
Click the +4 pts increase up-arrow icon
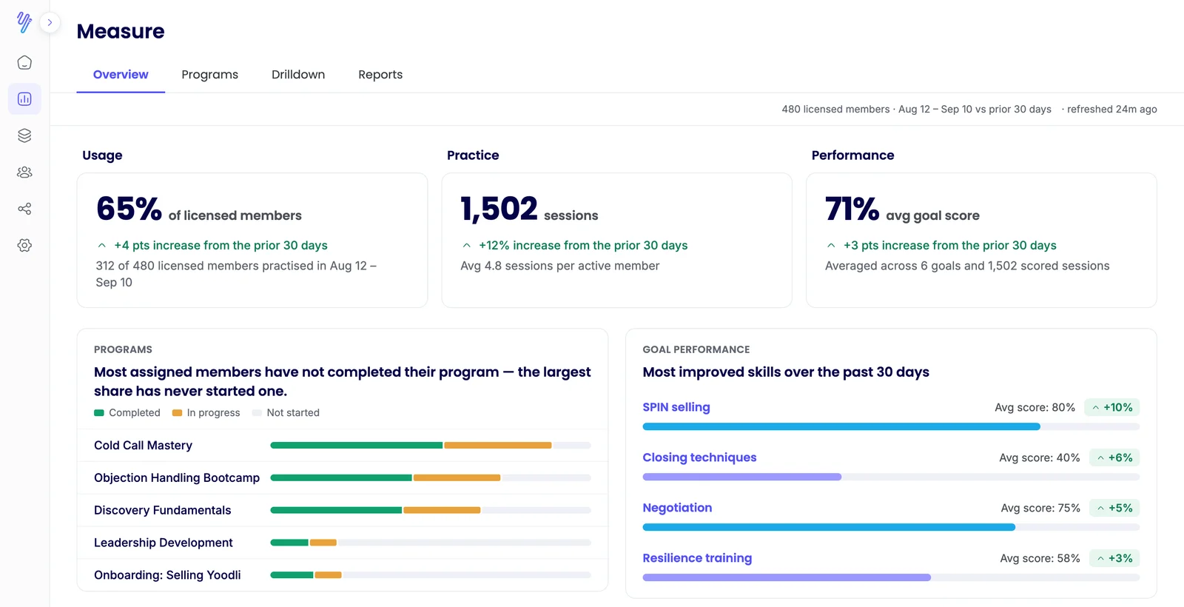click(x=102, y=245)
